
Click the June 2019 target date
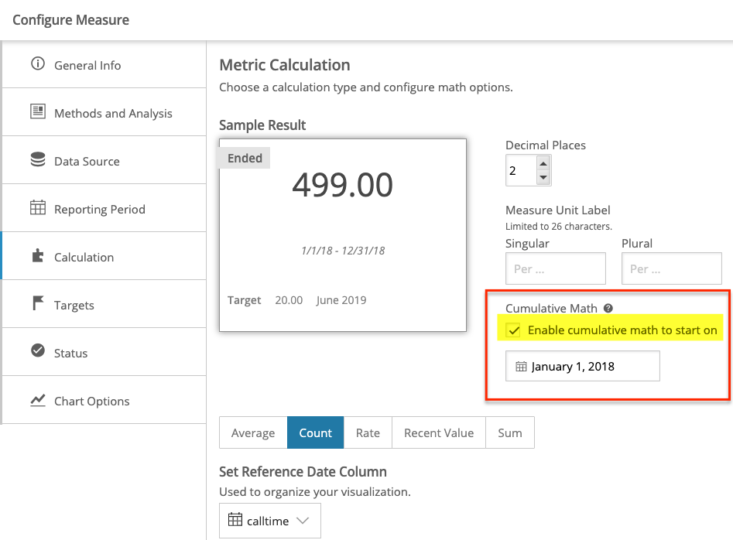coord(341,300)
